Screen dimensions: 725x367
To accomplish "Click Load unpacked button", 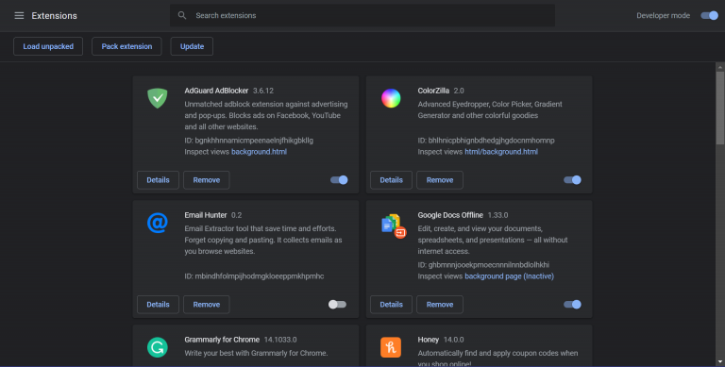I will (48, 46).
